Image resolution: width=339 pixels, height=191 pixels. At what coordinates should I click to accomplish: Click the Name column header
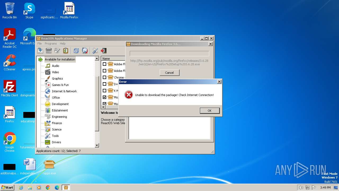tap(113, 59)
